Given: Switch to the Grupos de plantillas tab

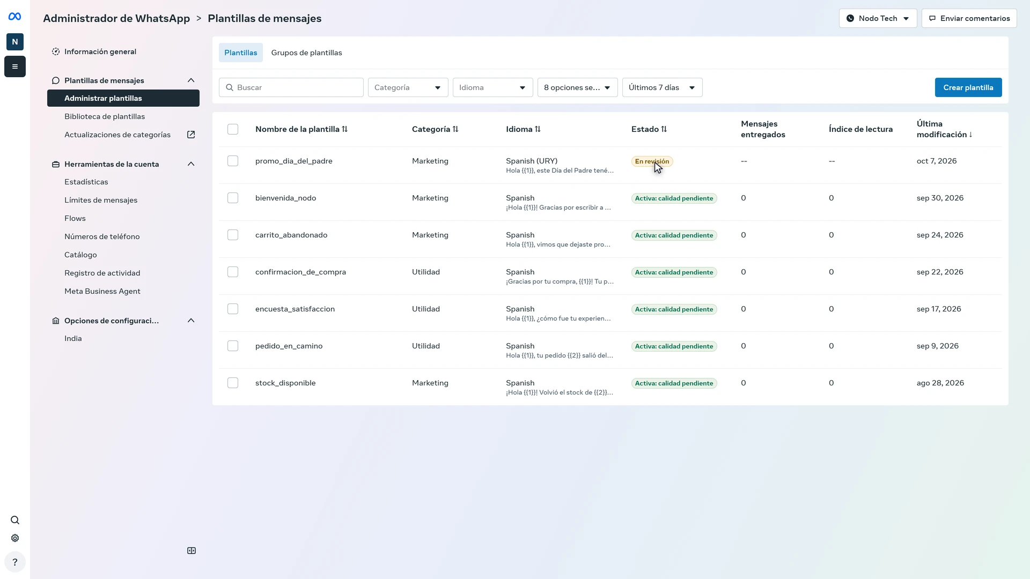Looking at the screenshot, I should 307,53.
